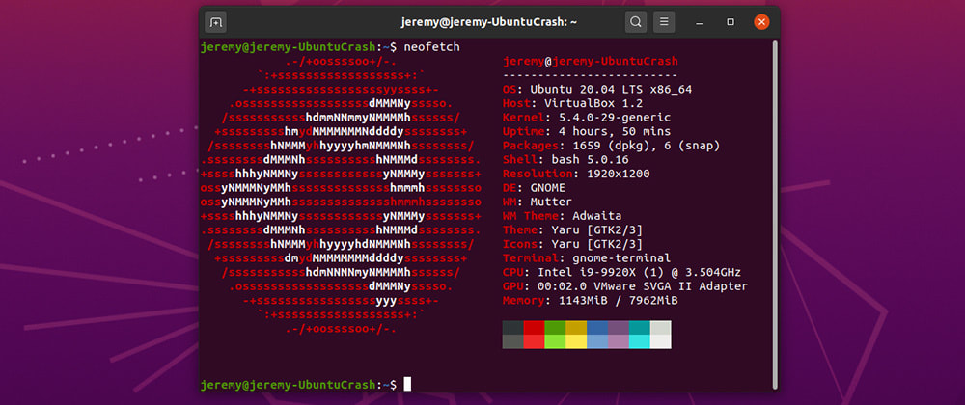Click the Kernel: 5.4.0-29-generic line
This screenshot has width=965, height=405.
[587, 118]
